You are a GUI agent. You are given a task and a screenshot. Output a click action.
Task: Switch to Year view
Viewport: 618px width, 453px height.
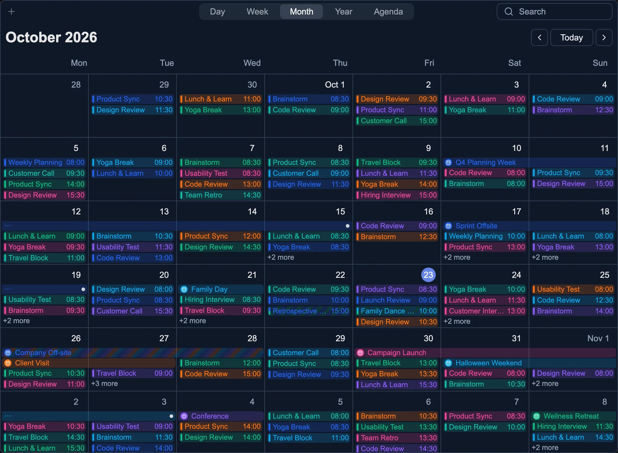tap(344, 11)
